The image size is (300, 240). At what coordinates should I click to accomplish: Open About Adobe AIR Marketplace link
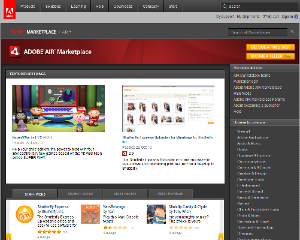tap(257, 88)
